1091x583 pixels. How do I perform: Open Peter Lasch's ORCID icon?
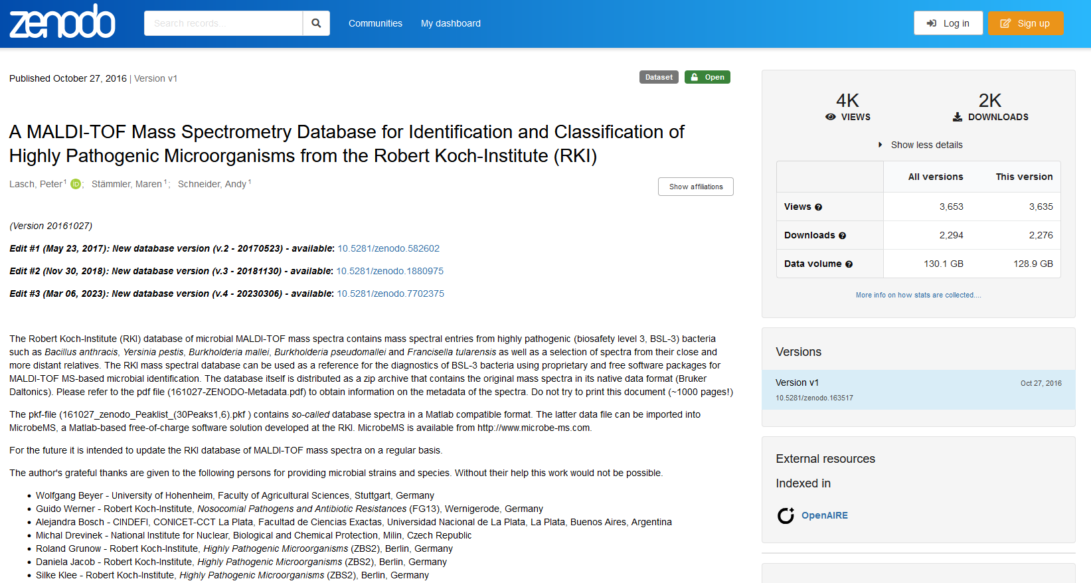click(76, 184)
